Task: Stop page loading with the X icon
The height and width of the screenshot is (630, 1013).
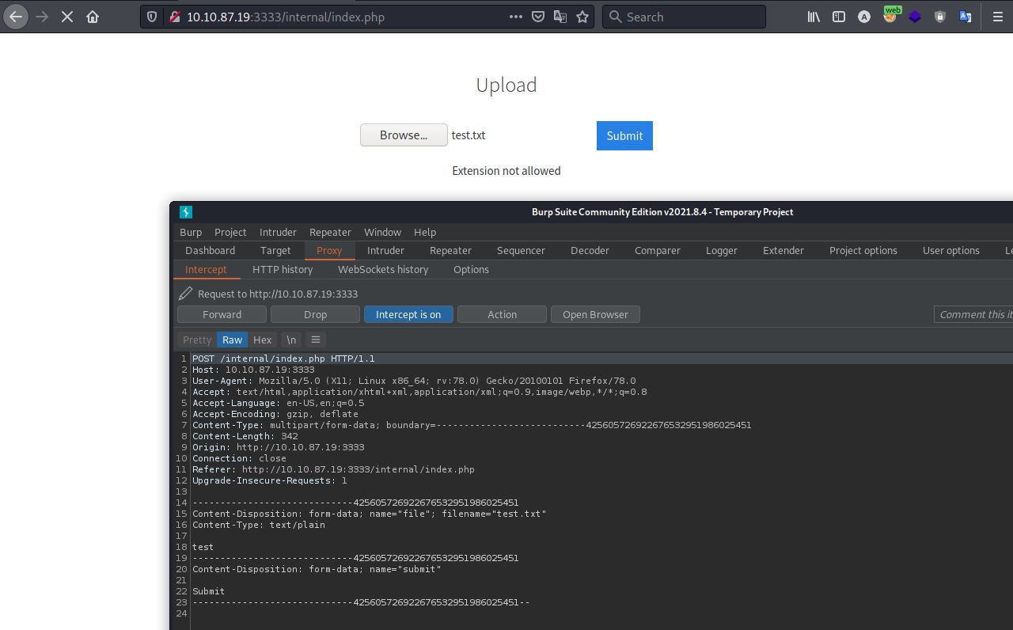Action: tap(67, 17)
